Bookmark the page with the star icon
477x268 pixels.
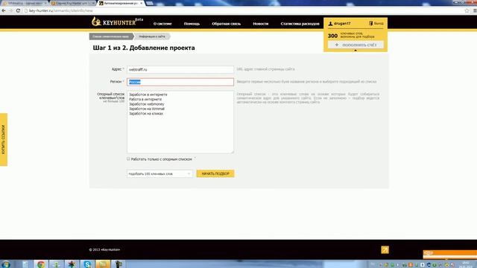pyautogui.click(x=467, y=10)
